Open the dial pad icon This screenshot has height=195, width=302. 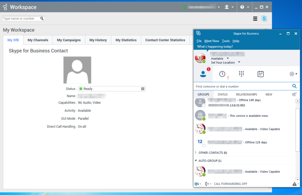point(241,74)
